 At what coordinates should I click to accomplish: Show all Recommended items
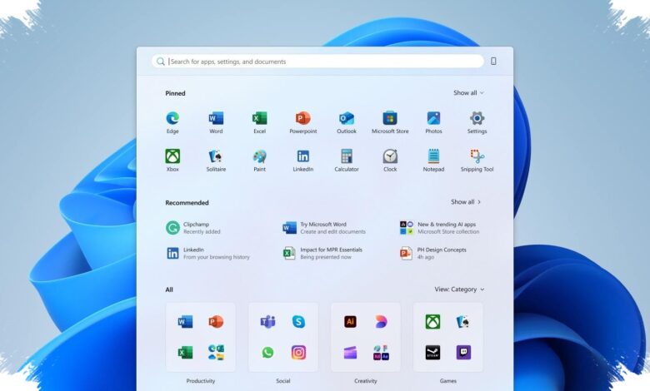coord(466,202)
